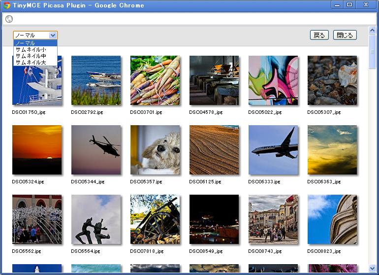Select the rocks and shell photo DSC05307_.jpg

tap(332, 80)
